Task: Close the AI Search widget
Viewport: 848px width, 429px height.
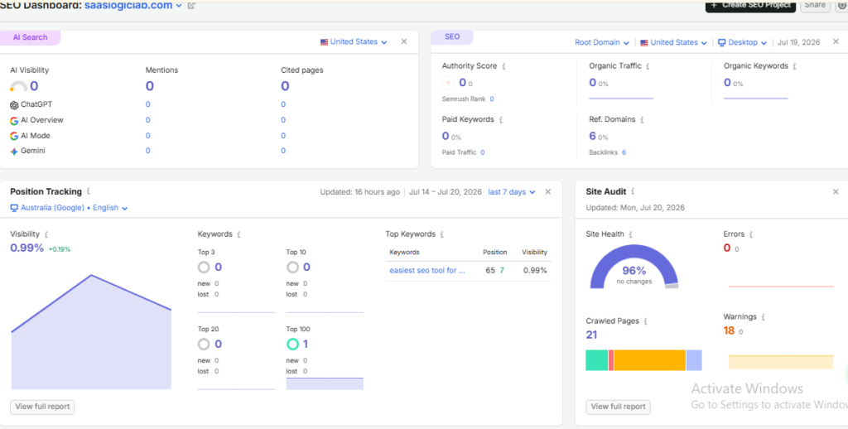Action: [403, 41]
